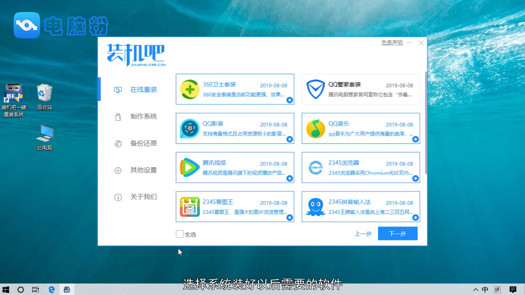Click the software list vertical scrollbar
Image resolution: width=525 pixels, height=295 pixels.
click(426, 123)
